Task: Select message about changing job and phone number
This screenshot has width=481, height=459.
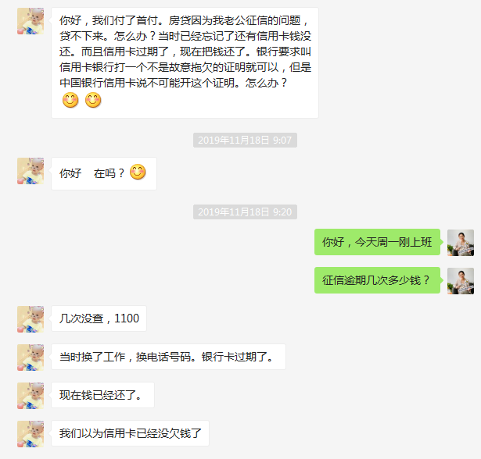Action: (168, 357)
